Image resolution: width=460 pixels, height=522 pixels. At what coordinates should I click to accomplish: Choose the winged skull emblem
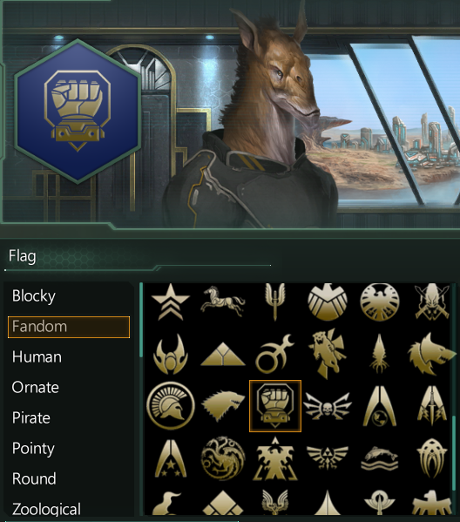point(328,406)
